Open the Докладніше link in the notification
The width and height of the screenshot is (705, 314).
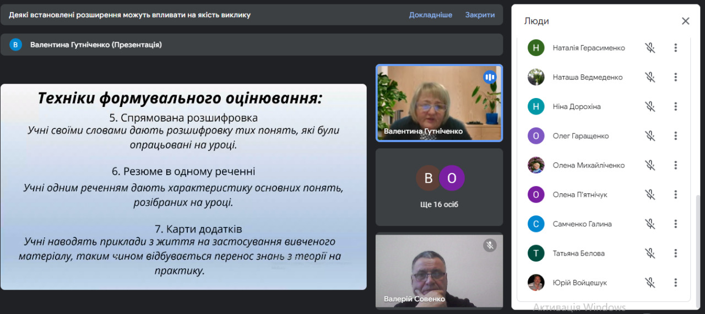(x=430, y=15)
